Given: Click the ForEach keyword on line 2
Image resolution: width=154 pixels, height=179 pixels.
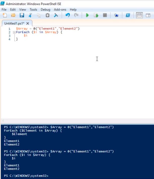Looking at the screenshot, I should point(23,32).
